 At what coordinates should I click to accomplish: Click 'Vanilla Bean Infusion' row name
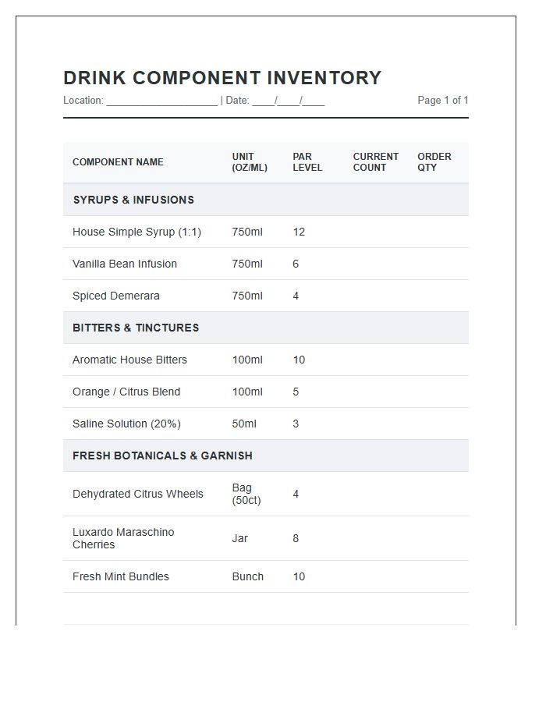click(125, 264)
